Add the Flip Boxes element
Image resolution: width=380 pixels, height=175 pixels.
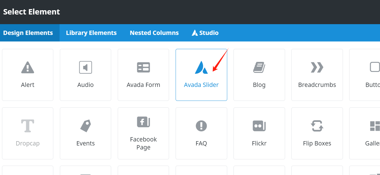[x=317, y=133]
